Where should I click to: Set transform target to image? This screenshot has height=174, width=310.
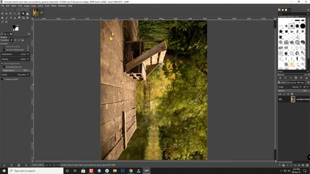(x=23, y=40)
